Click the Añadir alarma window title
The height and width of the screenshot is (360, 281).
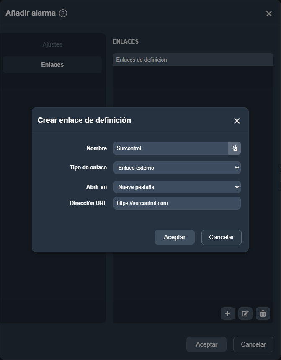pyautogui.click(x=31, y=13)
